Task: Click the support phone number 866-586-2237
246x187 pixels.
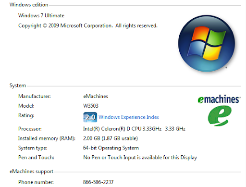Action: point(98,182)
